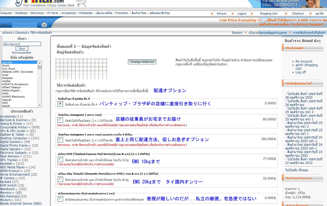Select Apacer in brand list
The height and width of the screenshot is (206, 327).
[7, 100]
